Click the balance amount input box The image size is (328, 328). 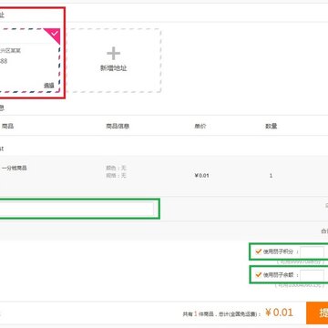312,275
